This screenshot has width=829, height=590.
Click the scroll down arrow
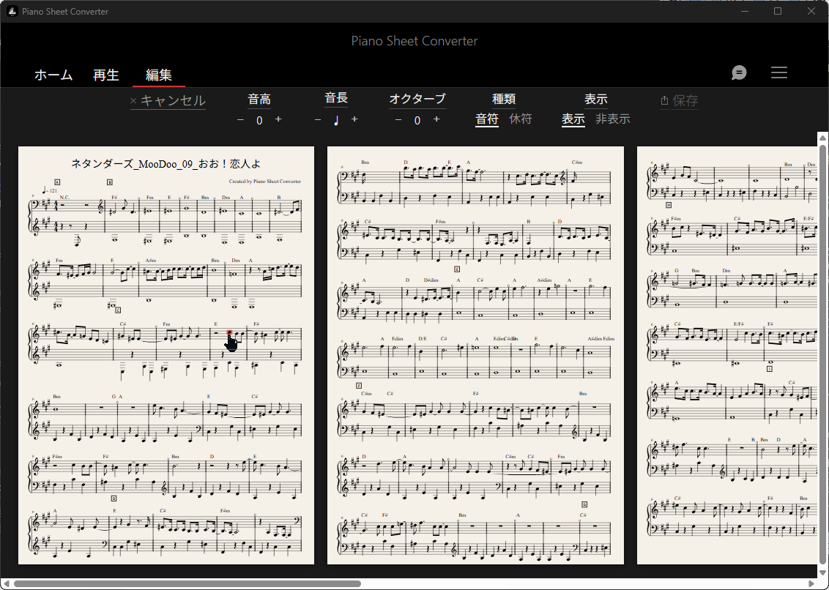click(x=822, y=572)
